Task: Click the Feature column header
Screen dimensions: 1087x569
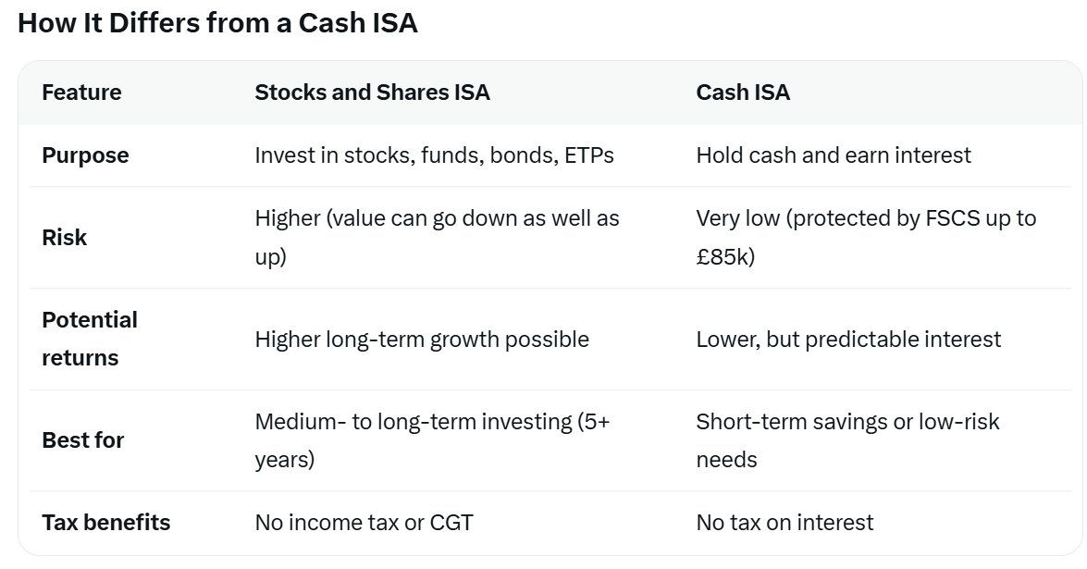Action: (x=81, y=93)
